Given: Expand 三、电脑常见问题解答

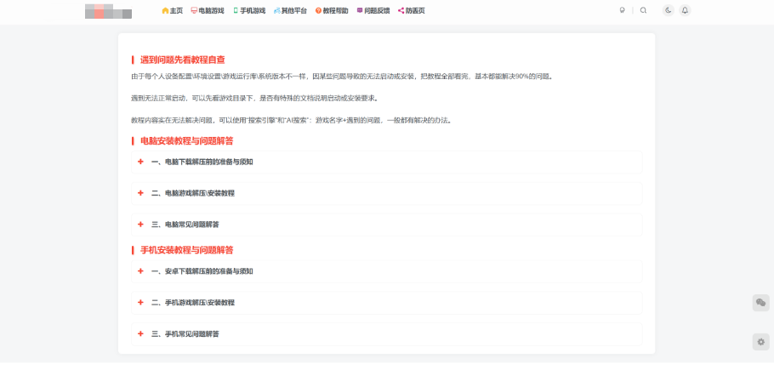Looking at the screenshot, I should pos(386,225).
